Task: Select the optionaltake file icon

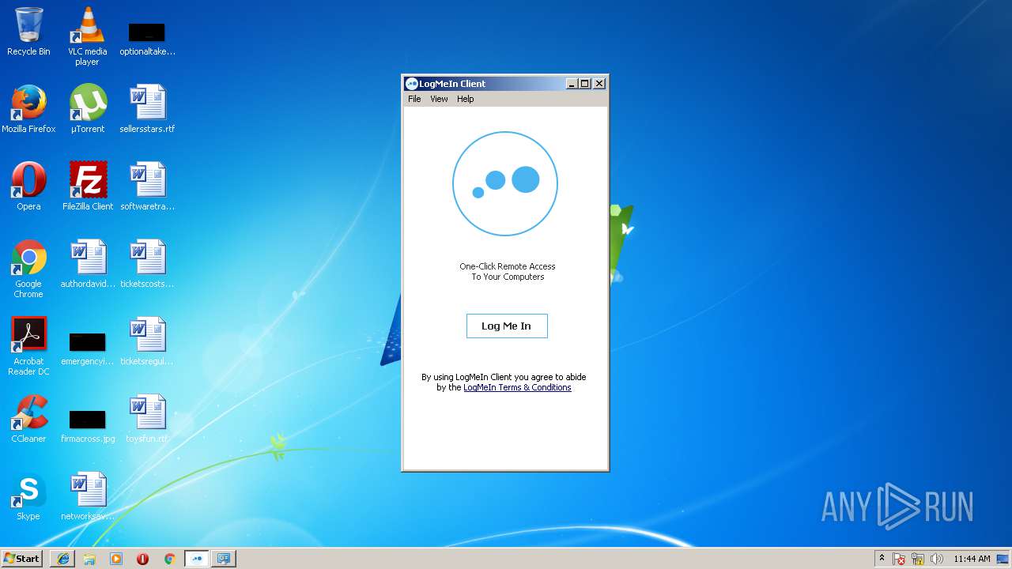Action: (147, 38)
